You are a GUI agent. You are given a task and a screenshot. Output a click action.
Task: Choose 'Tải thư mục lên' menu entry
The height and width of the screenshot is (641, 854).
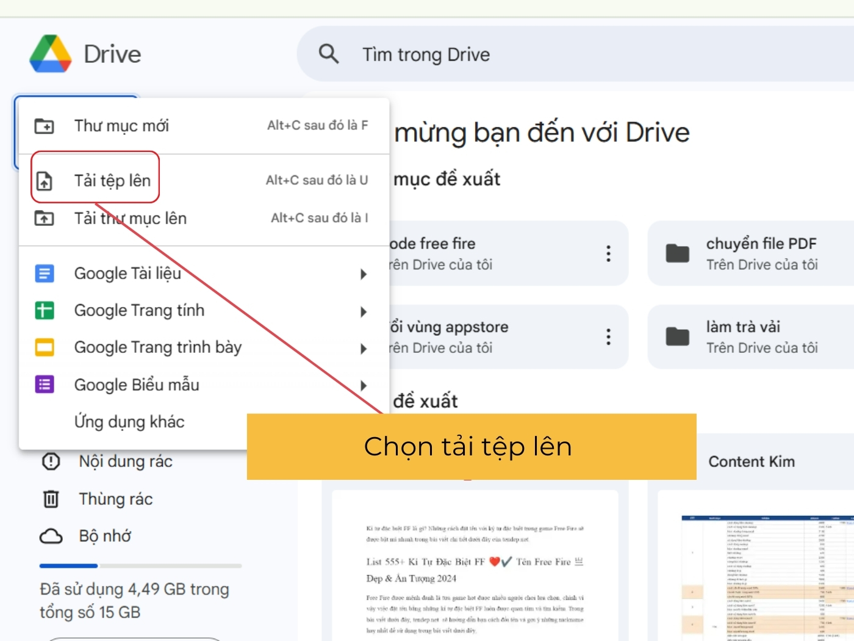[204, 218]
